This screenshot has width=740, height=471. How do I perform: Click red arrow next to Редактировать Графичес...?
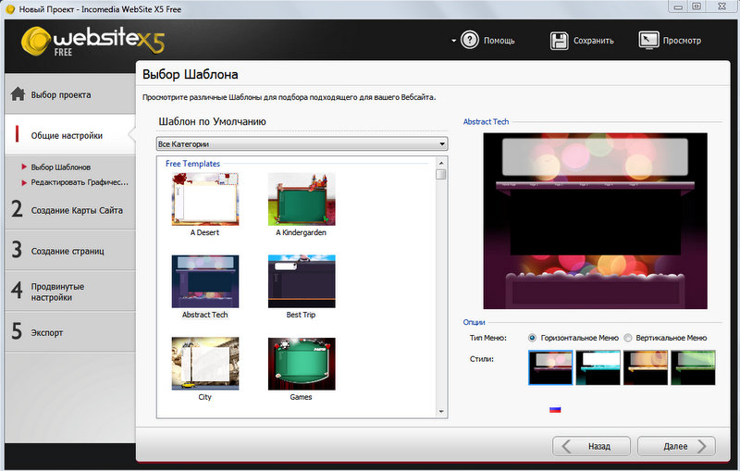point(24,182)
